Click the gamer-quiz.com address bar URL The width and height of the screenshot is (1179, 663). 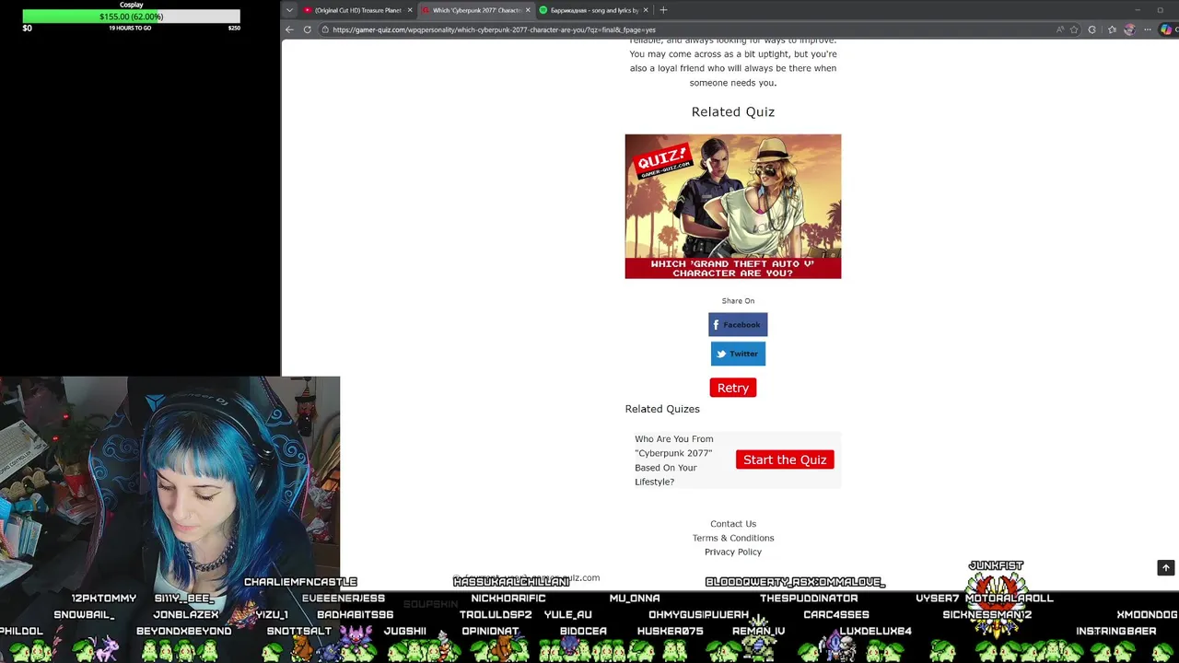tap(494, 29)
